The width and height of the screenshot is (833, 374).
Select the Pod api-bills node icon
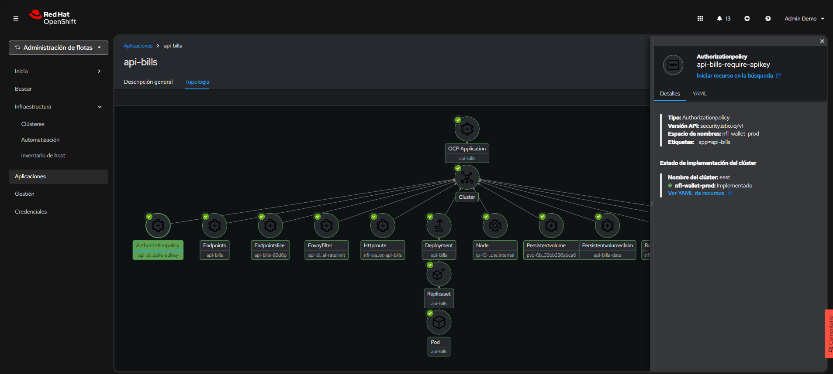click(x=439, y=323)
